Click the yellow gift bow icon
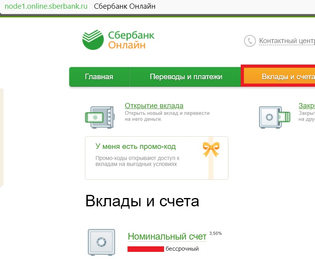This screenshot has height=259, width=315. 211,149
